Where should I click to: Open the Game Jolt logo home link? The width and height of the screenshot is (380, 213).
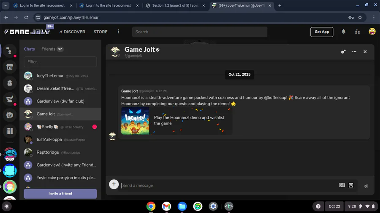coord(27,32)
